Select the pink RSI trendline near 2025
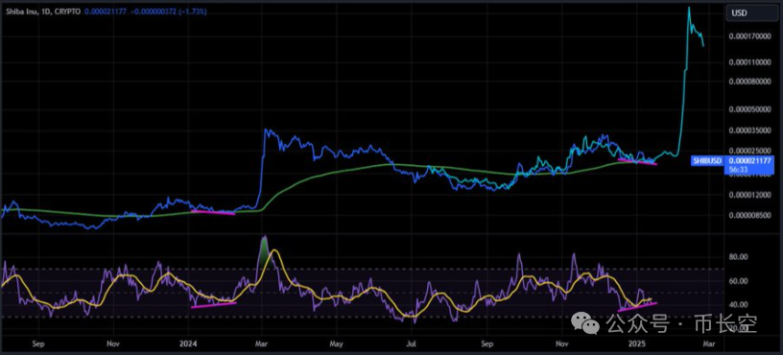Viewport: 783px width, 355px height. pyautogui.click(x=638, y=307)
